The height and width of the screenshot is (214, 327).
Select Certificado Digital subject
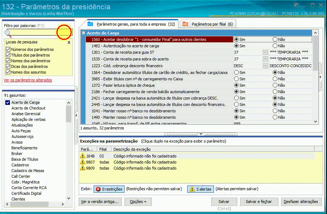pos(26,193)
